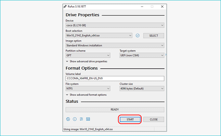Image resolution: width=221 pixels, height=136 pixels.
Task: Click the checksum checkmark icon next to SELECT
Action: coord(137,36)
